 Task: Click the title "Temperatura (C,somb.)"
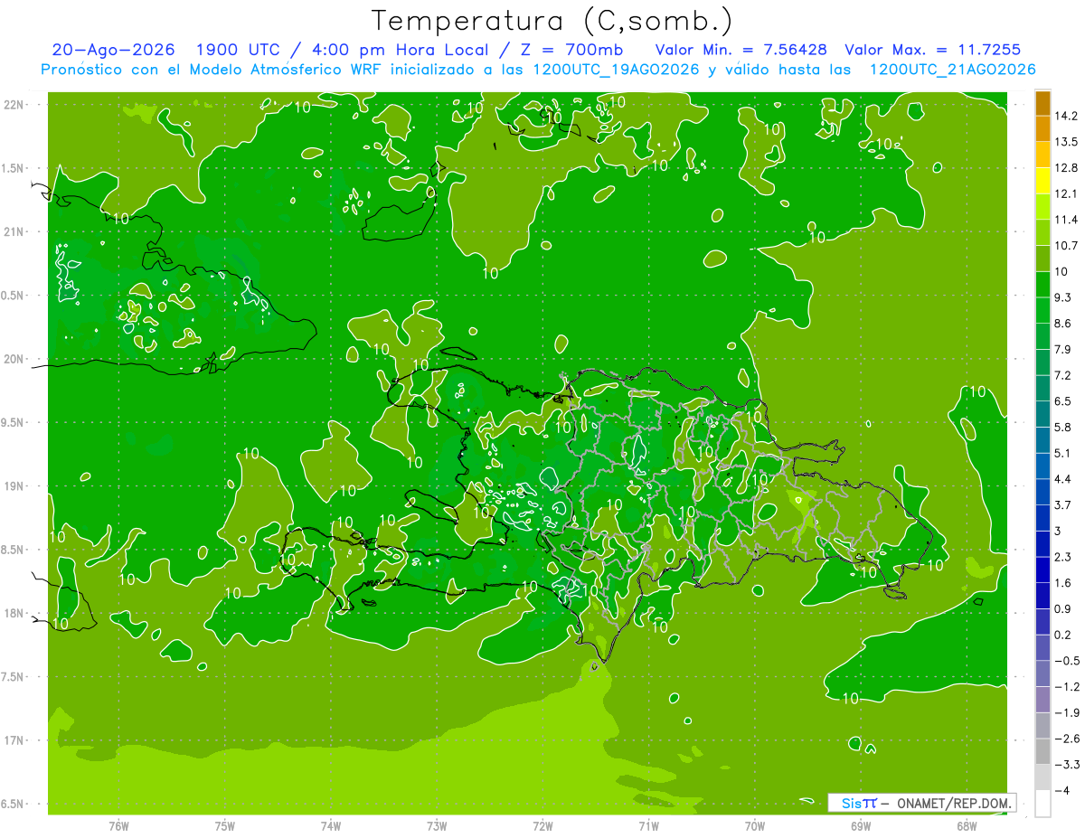click(552, 21)
